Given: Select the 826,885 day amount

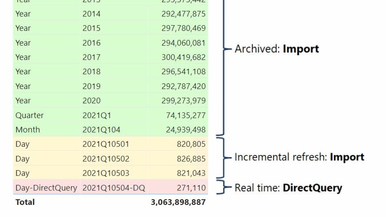Looking at the screenshot, I should coord(191,159).
